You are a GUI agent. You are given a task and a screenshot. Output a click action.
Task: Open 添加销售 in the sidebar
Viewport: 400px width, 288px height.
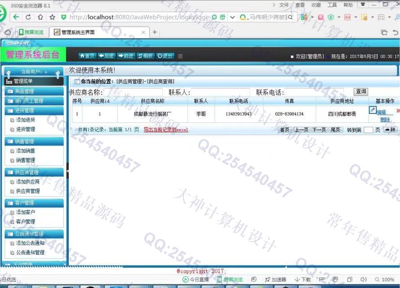(x=26, y=151)
